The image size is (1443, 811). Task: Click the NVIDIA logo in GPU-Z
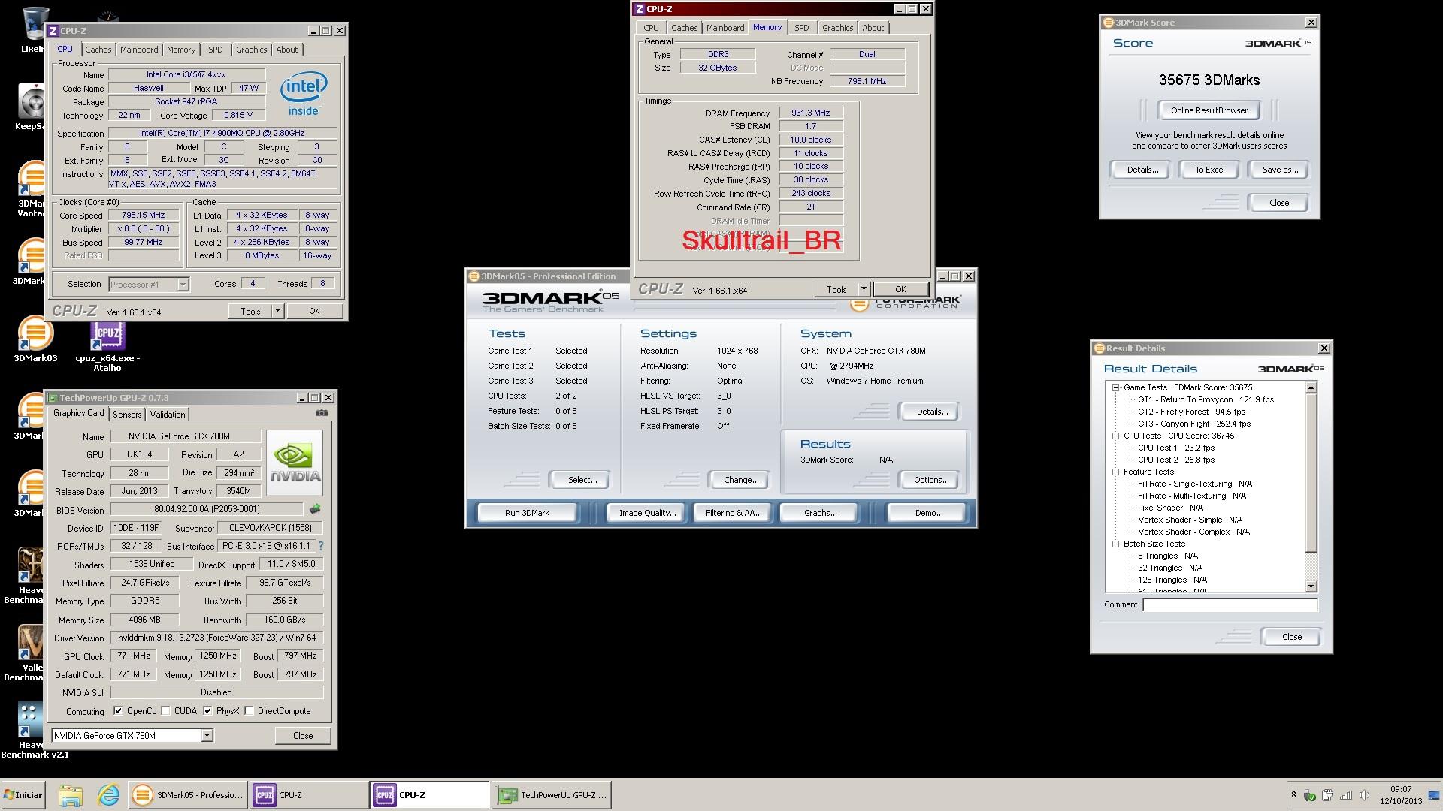tap(295, 463)
